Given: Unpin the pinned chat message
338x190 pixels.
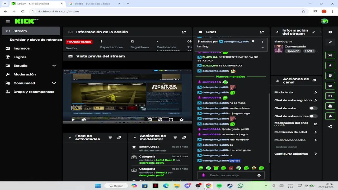Looking at the screenshot, I should [253, 41].
